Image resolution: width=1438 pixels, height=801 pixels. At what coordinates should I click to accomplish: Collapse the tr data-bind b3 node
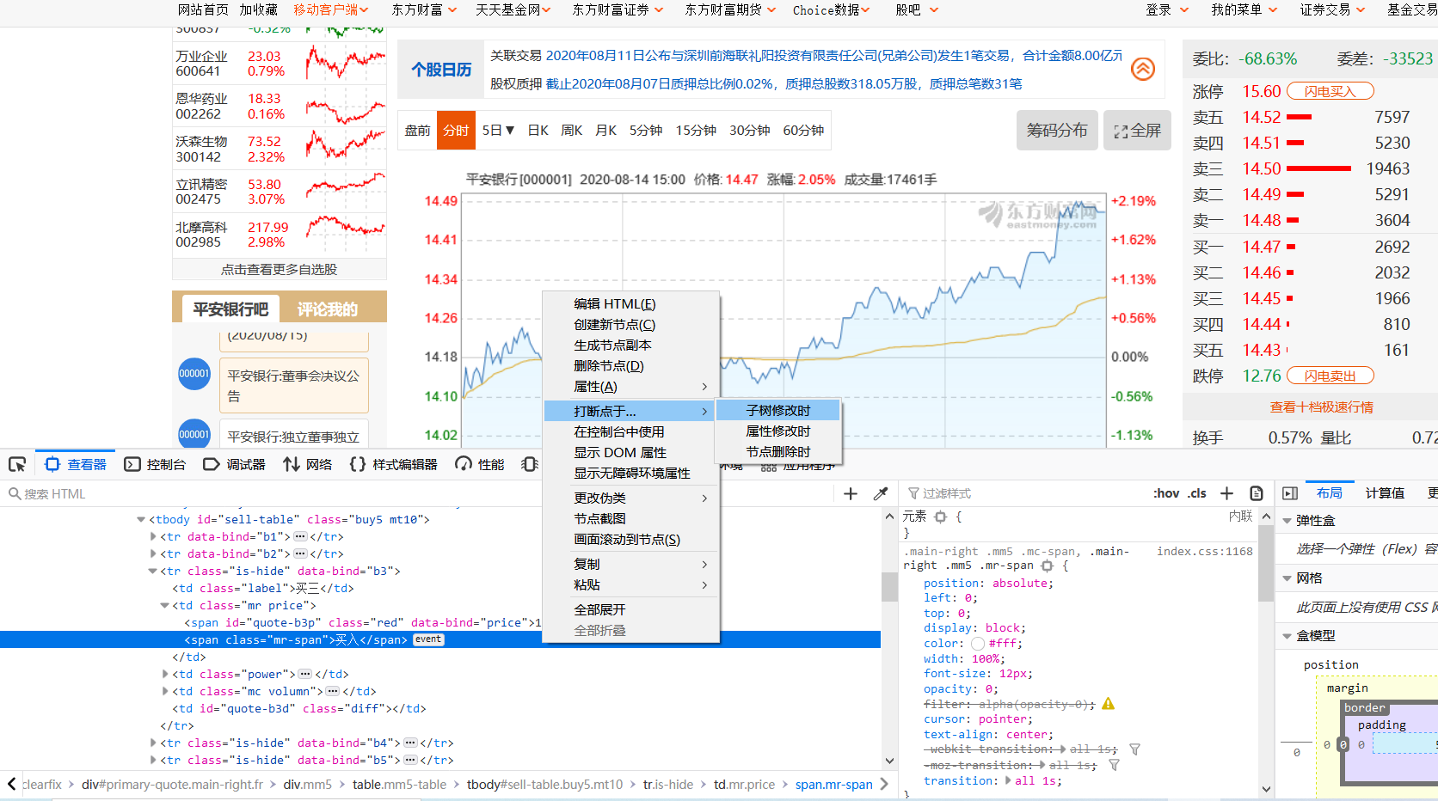(152, 571)
